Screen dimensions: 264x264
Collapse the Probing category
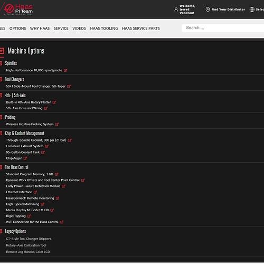pyautogui.click(x=1, y=117)
